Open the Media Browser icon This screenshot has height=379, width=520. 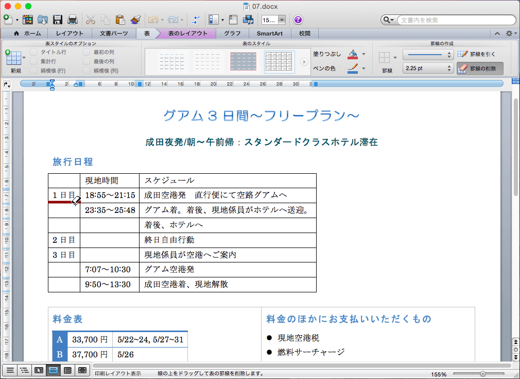point(248,20)
